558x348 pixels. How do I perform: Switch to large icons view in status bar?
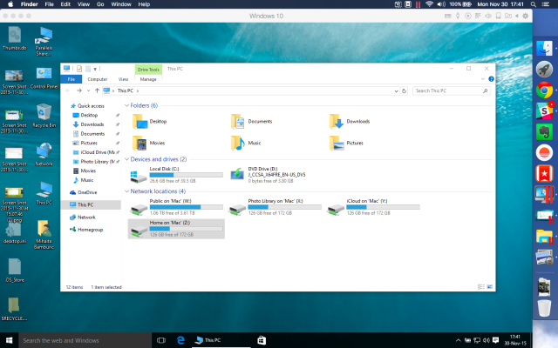click(x=490, y=286)
